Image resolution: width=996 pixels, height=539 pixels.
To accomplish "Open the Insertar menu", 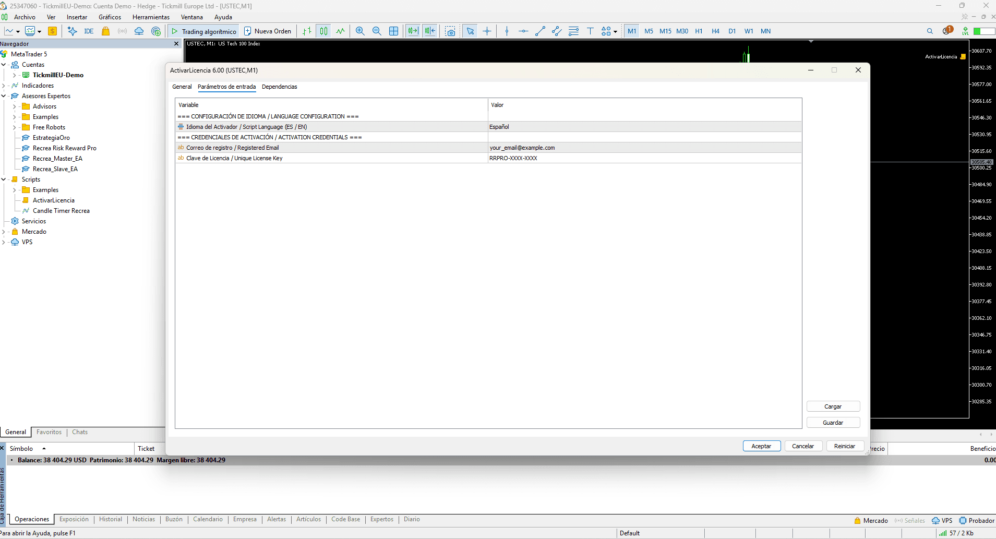I will click(x=77, y=17).
